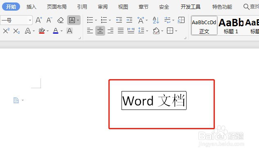
Task: Click the Chinese layout icon
Action: [141, 20]
